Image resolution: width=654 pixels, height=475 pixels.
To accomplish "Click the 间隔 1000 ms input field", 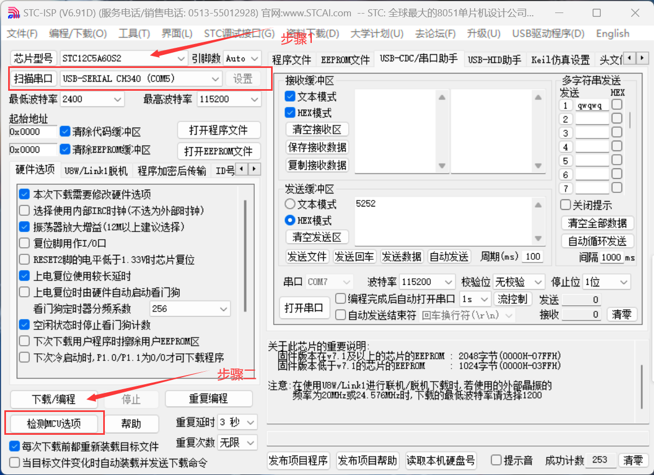I will tap(611, 258).
